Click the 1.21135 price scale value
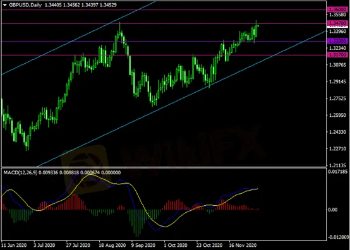Viewport: 350px width, 250px height. pos(338,165)
